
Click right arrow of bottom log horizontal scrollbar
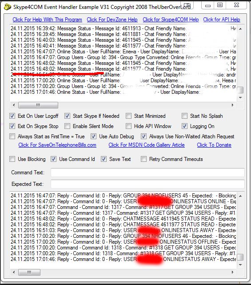(233, 272)
